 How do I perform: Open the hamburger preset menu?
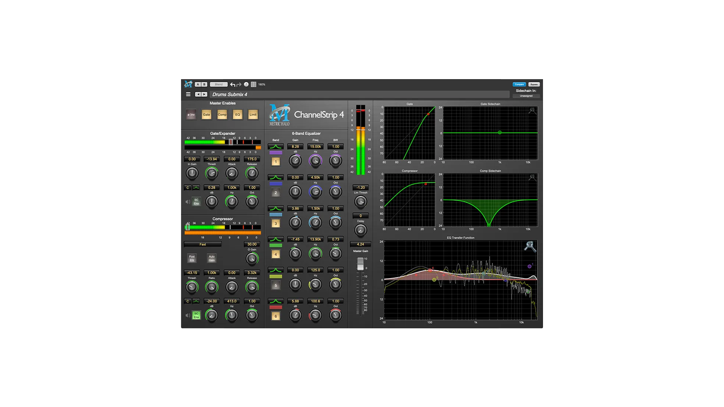(x=188, y=95)
